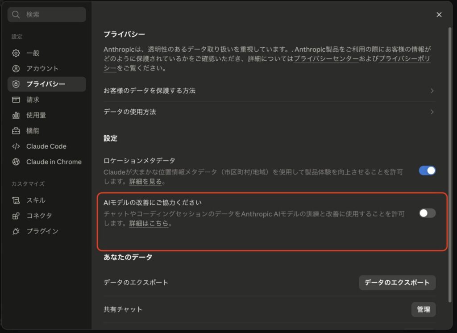The image size is (457, 333).
Task: Open the プライバシーセンター link
Action: [326, 58]
